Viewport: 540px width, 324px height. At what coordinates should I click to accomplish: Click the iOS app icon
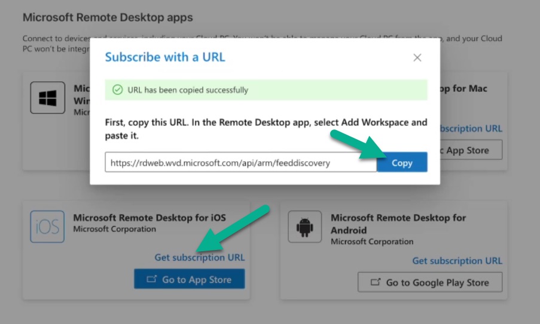tap(47, 227)
